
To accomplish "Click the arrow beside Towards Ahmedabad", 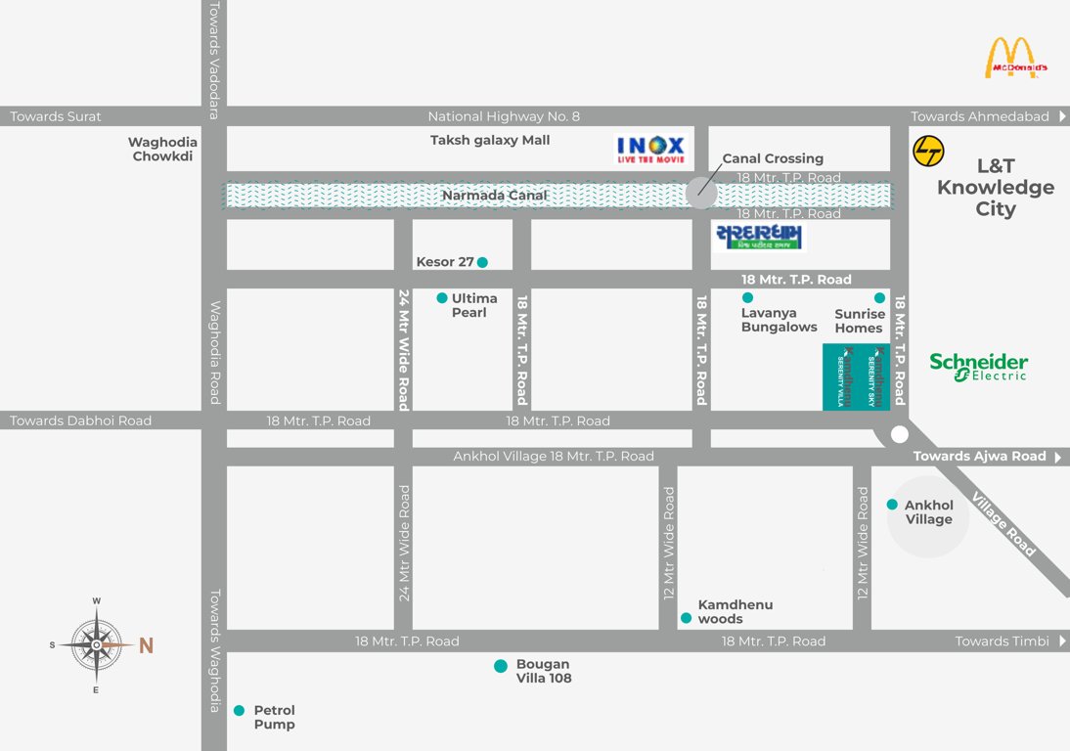I will pyautogui.click(x=1061, y=116).
